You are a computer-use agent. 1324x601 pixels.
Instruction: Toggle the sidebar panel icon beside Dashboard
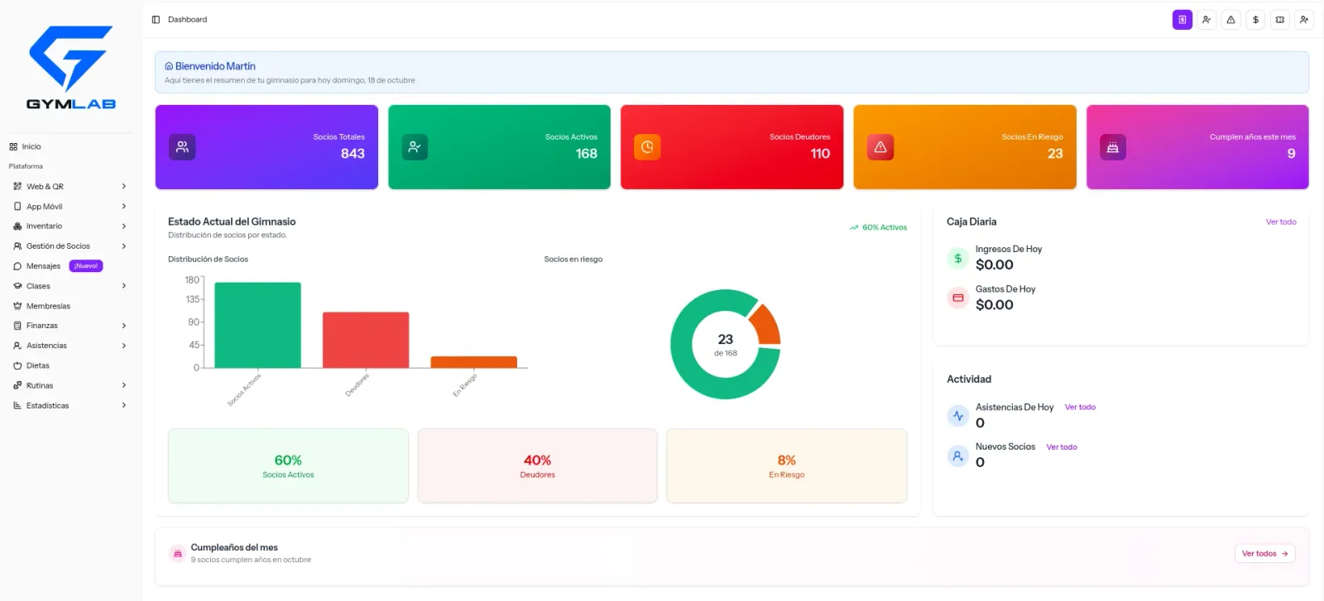[x=156, y=20]
